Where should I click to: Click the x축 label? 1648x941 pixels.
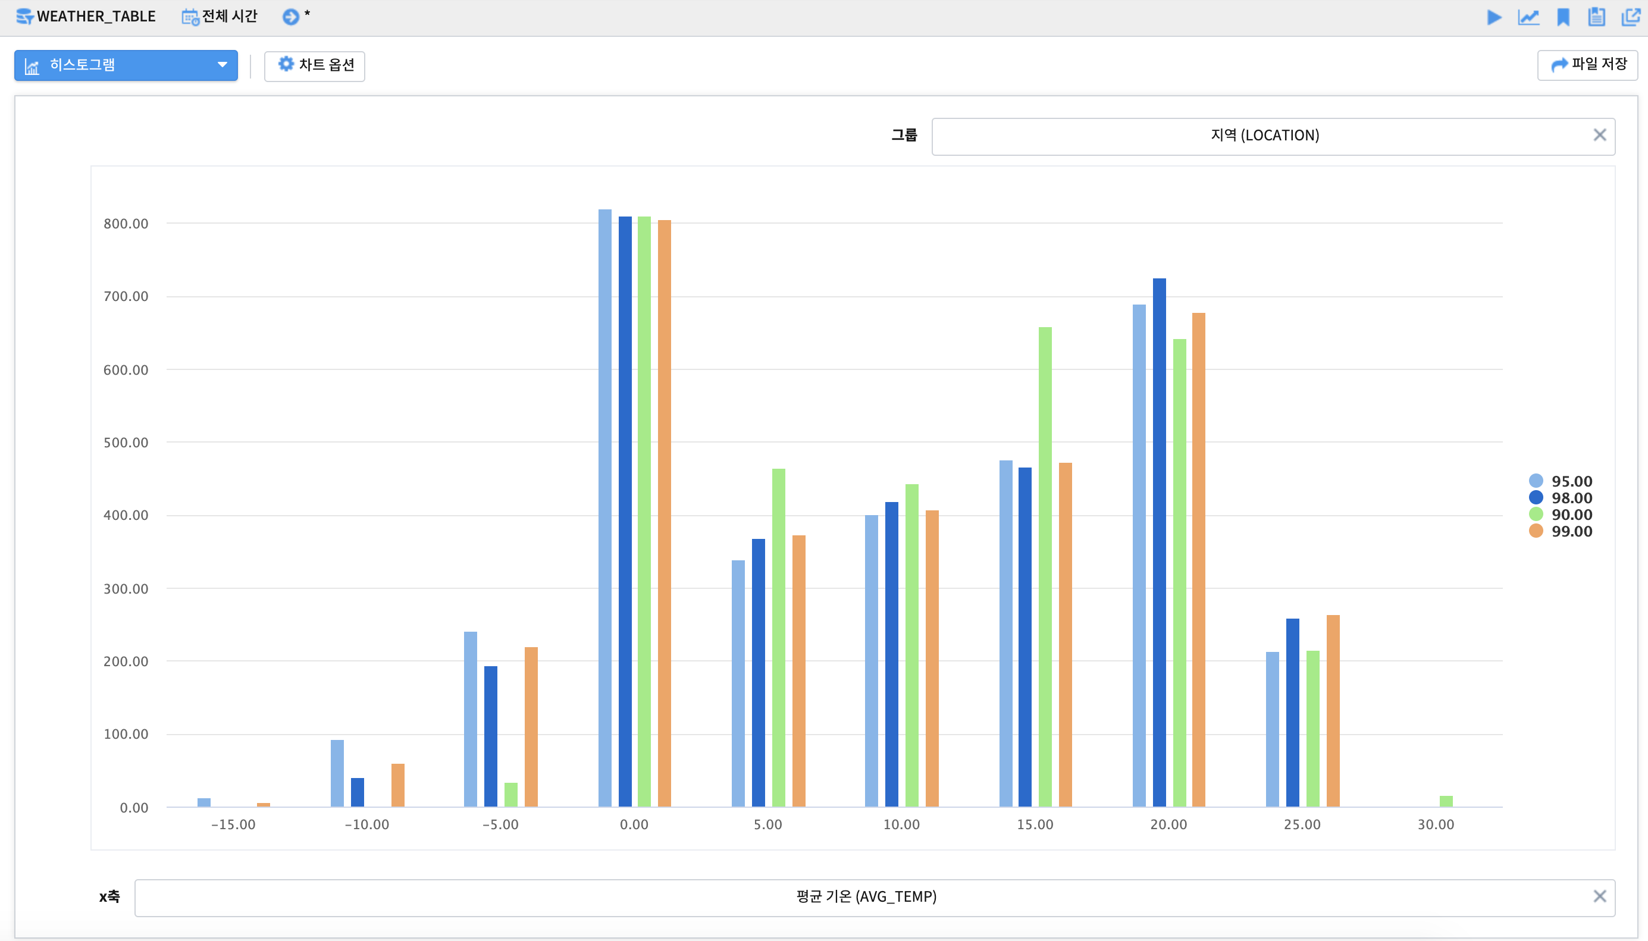coord(109,896)
